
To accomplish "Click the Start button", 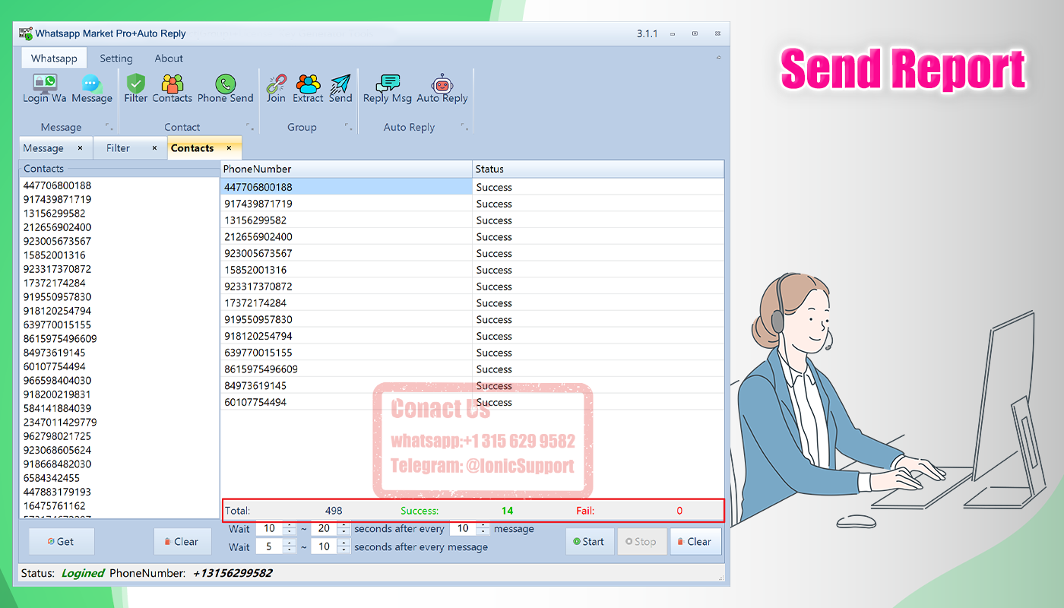I will [x=589, y=542].
